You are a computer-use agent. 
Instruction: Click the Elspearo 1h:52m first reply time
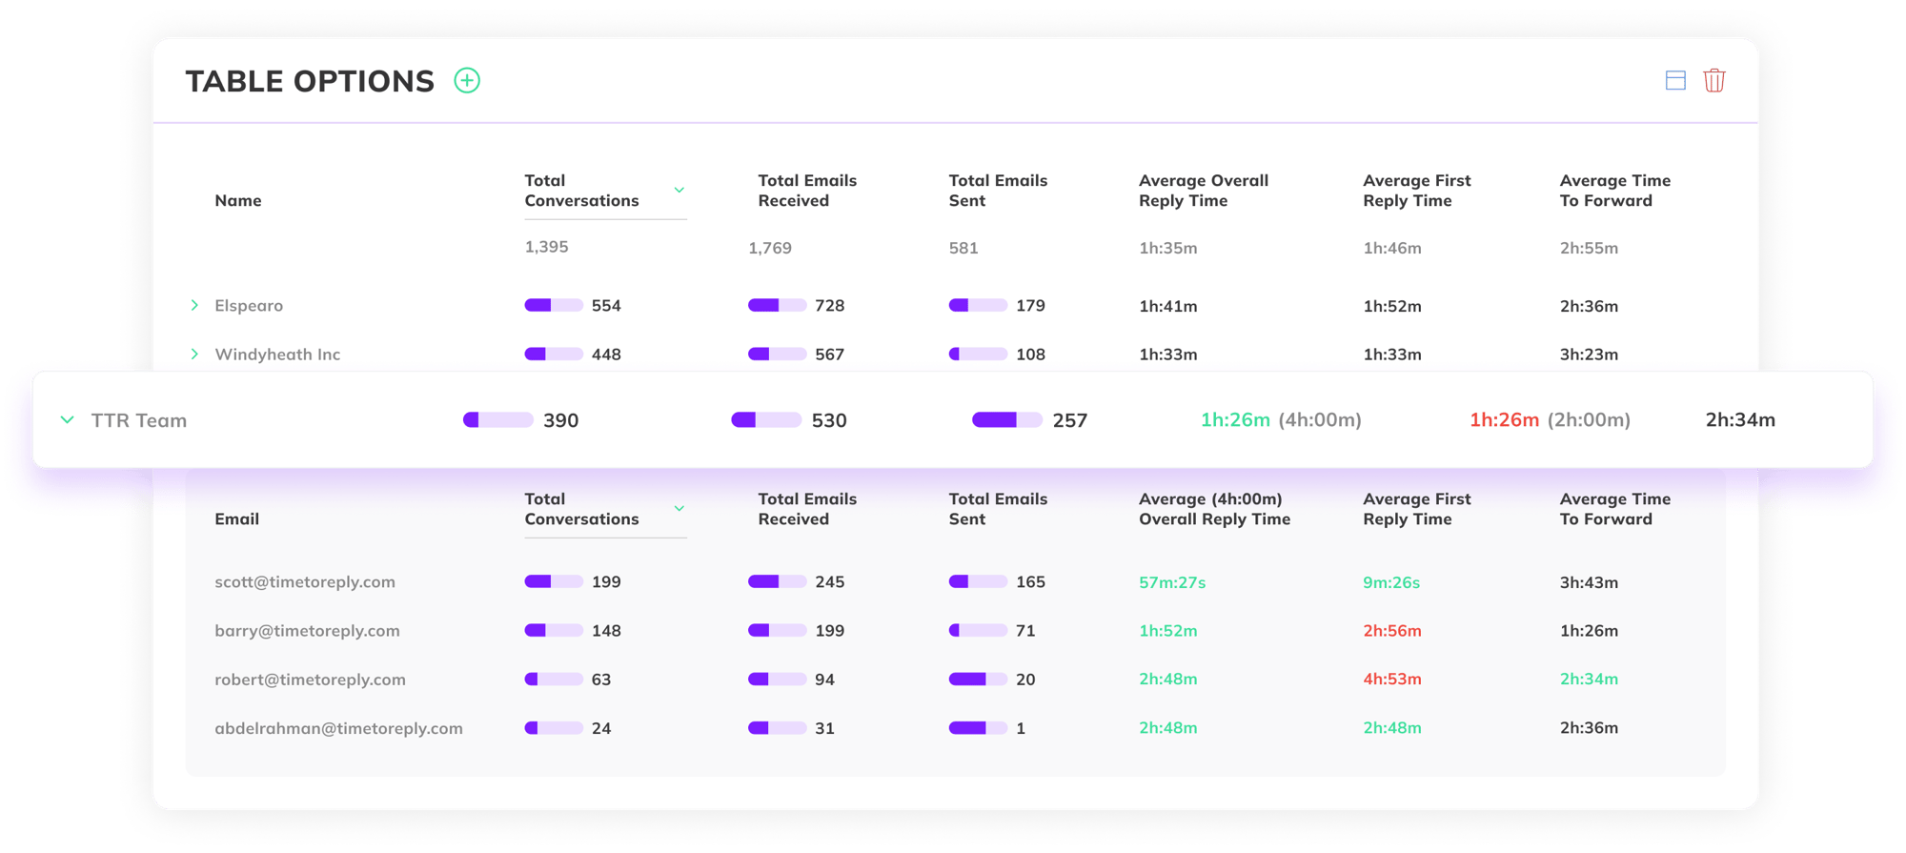(x=1392, y=306)
